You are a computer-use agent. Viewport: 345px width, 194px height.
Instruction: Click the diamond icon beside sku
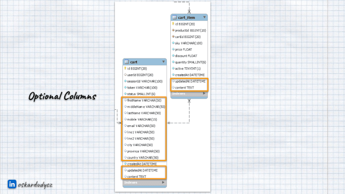coord(173,43)
